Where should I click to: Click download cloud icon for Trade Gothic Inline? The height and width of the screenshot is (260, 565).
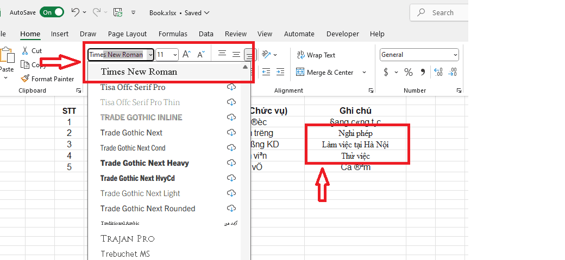click(x=231, y=117)
